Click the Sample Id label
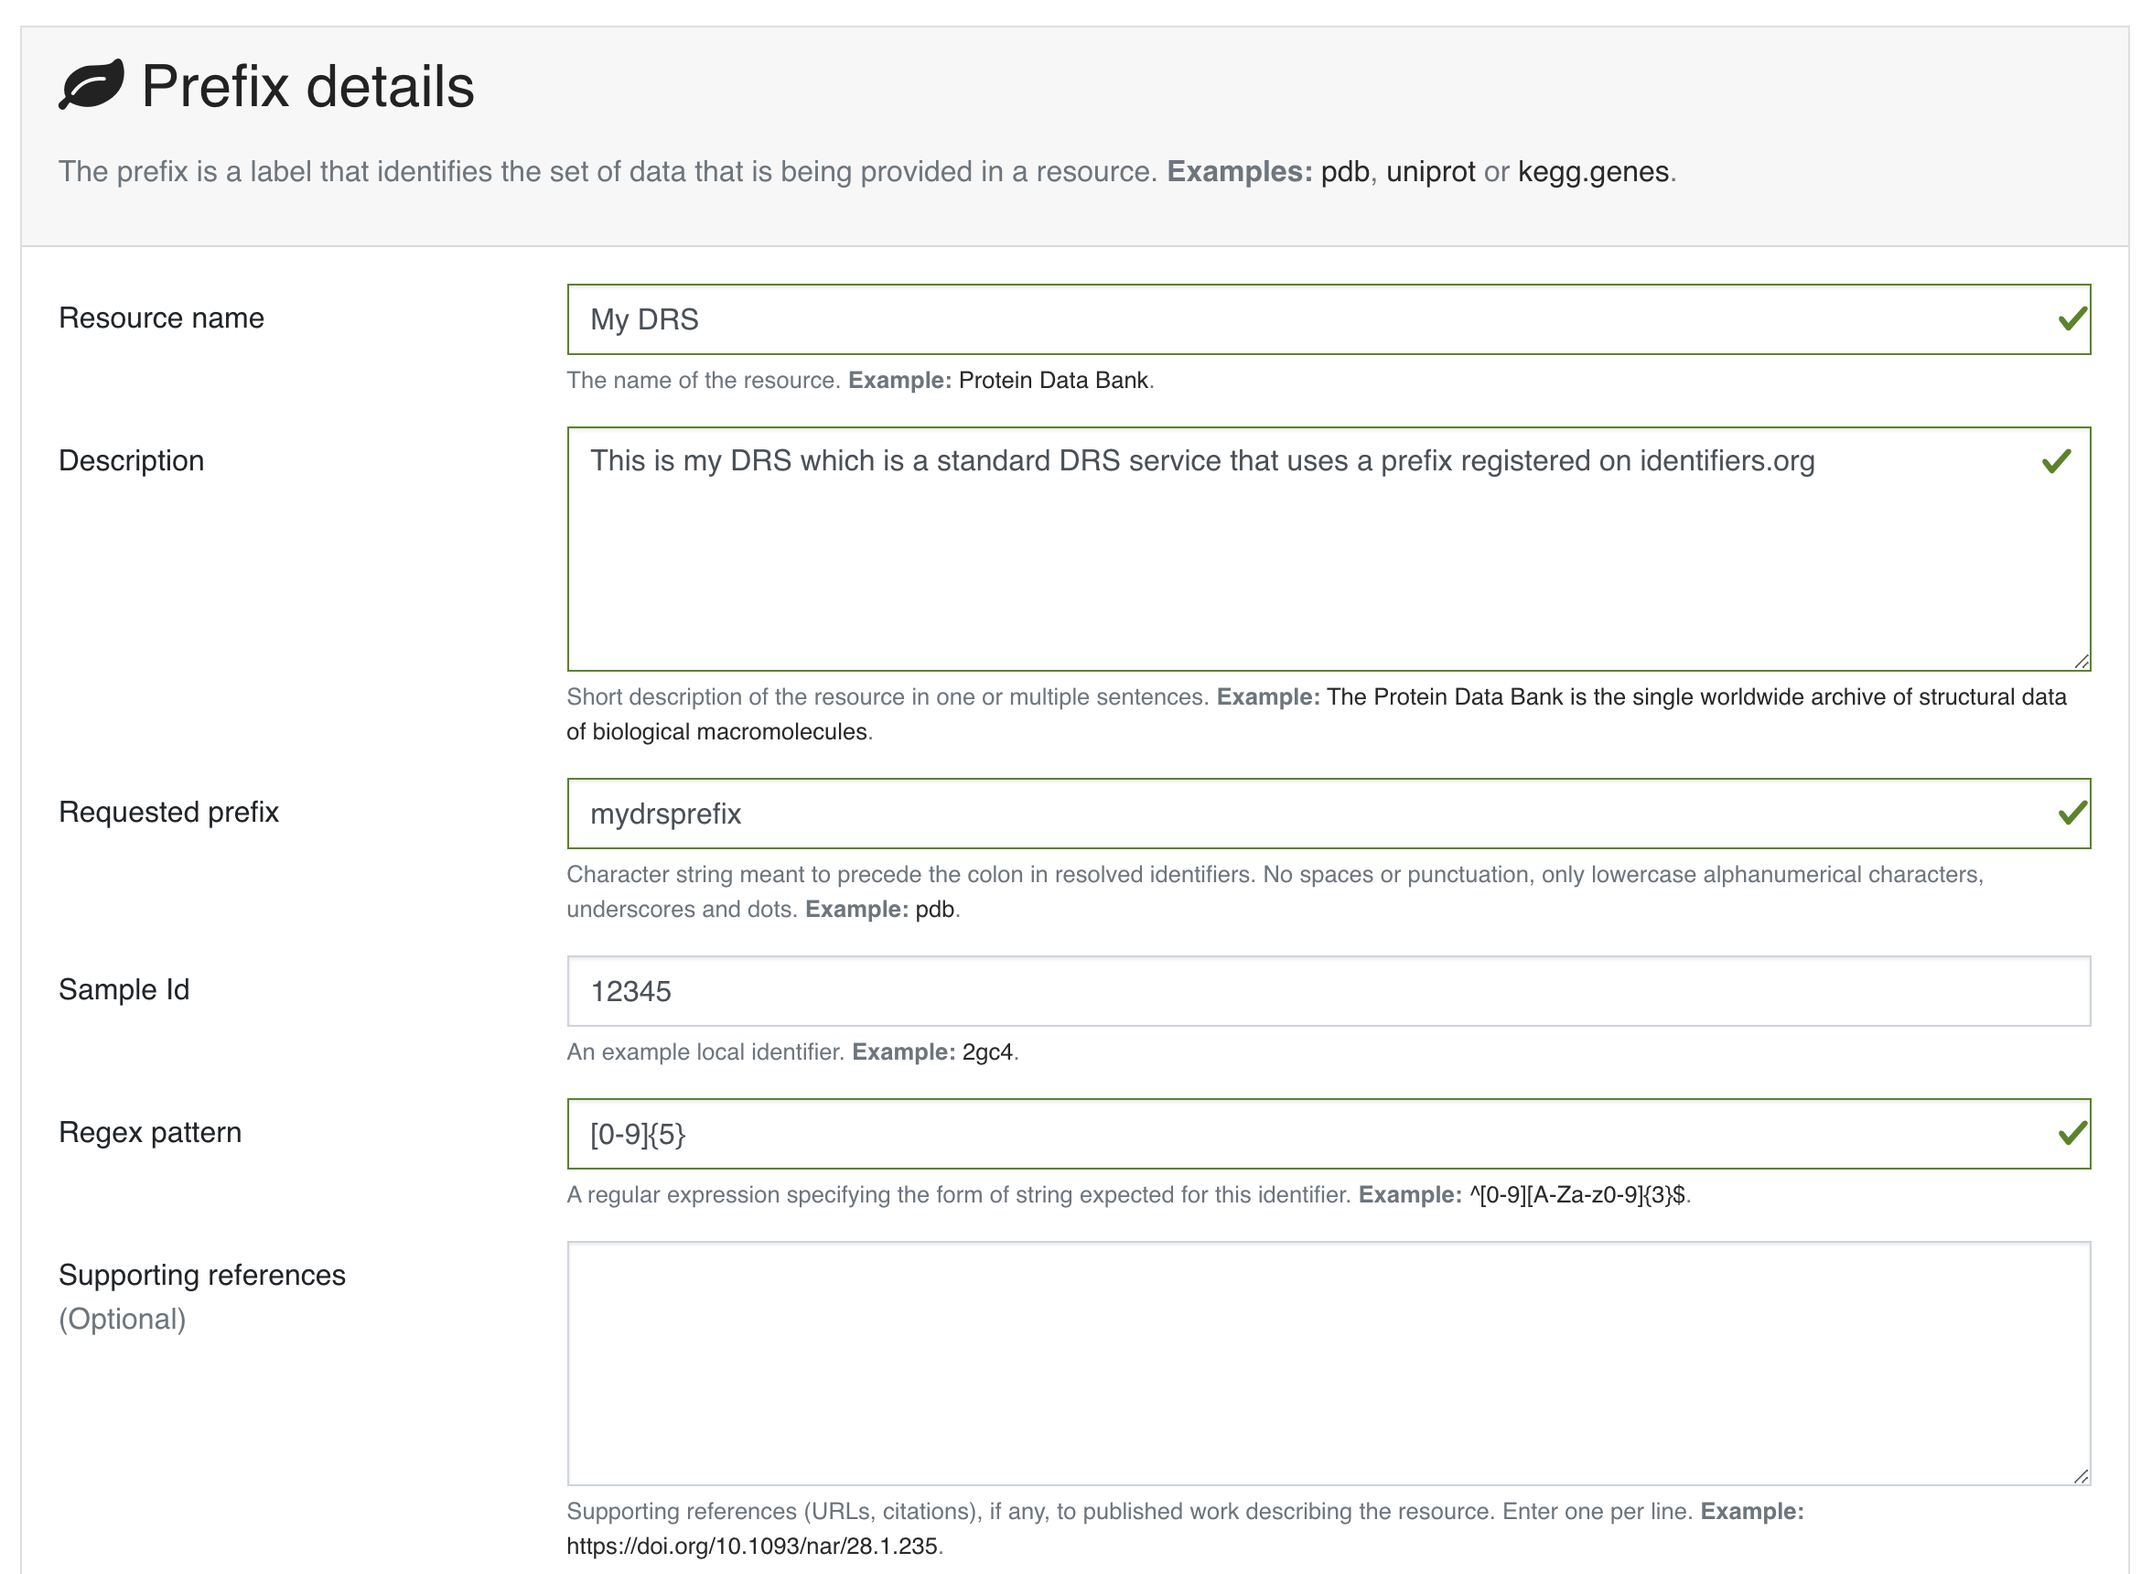This screenshot has height=1574, width=2152. click(124, 989)
